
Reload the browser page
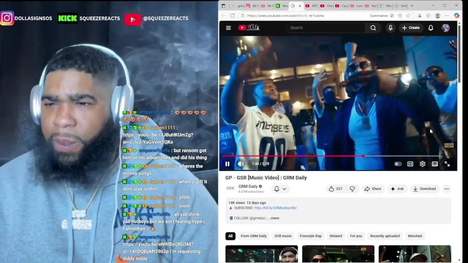(x=232, y=16)
